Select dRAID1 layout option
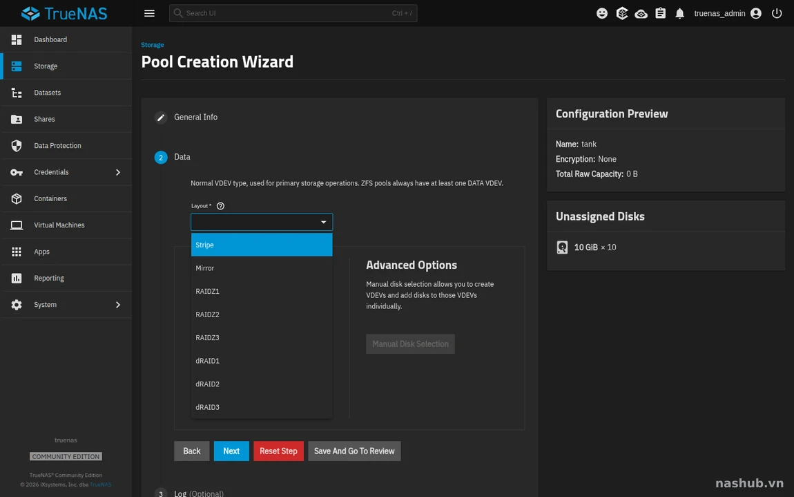This screenshot has width=794, height=497. (262, 361)
